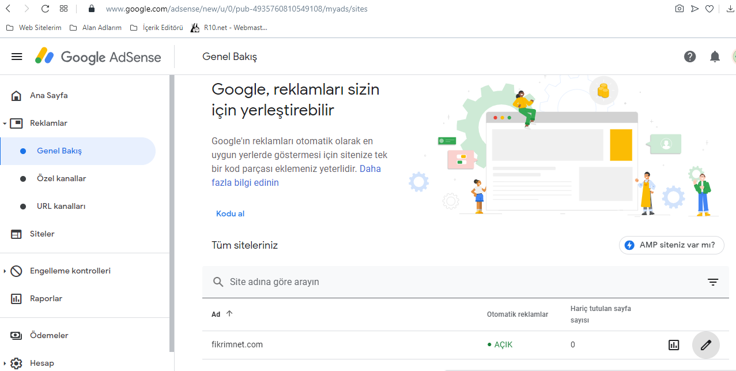
Task: Click the sidebar vertical scrollbar
Action: [x=172, y=213]
